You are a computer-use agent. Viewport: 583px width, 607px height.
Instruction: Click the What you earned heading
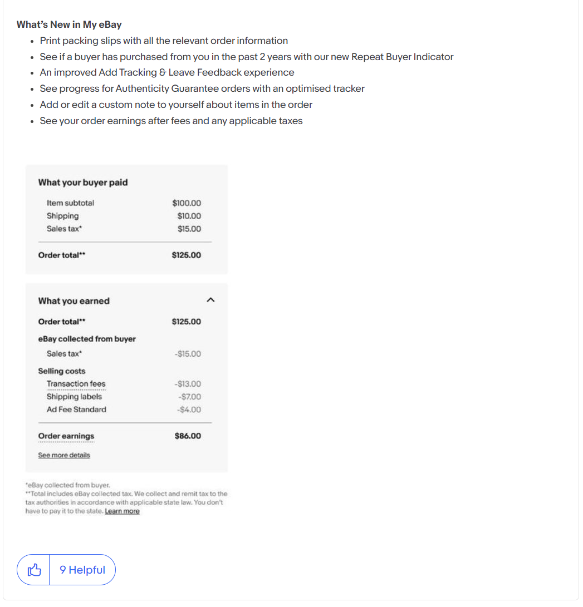pos(74,301)
